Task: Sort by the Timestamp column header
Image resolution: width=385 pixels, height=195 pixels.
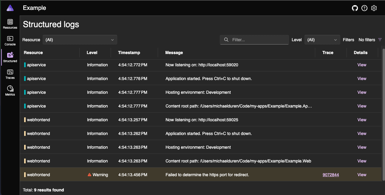Action: click(129, 53)
